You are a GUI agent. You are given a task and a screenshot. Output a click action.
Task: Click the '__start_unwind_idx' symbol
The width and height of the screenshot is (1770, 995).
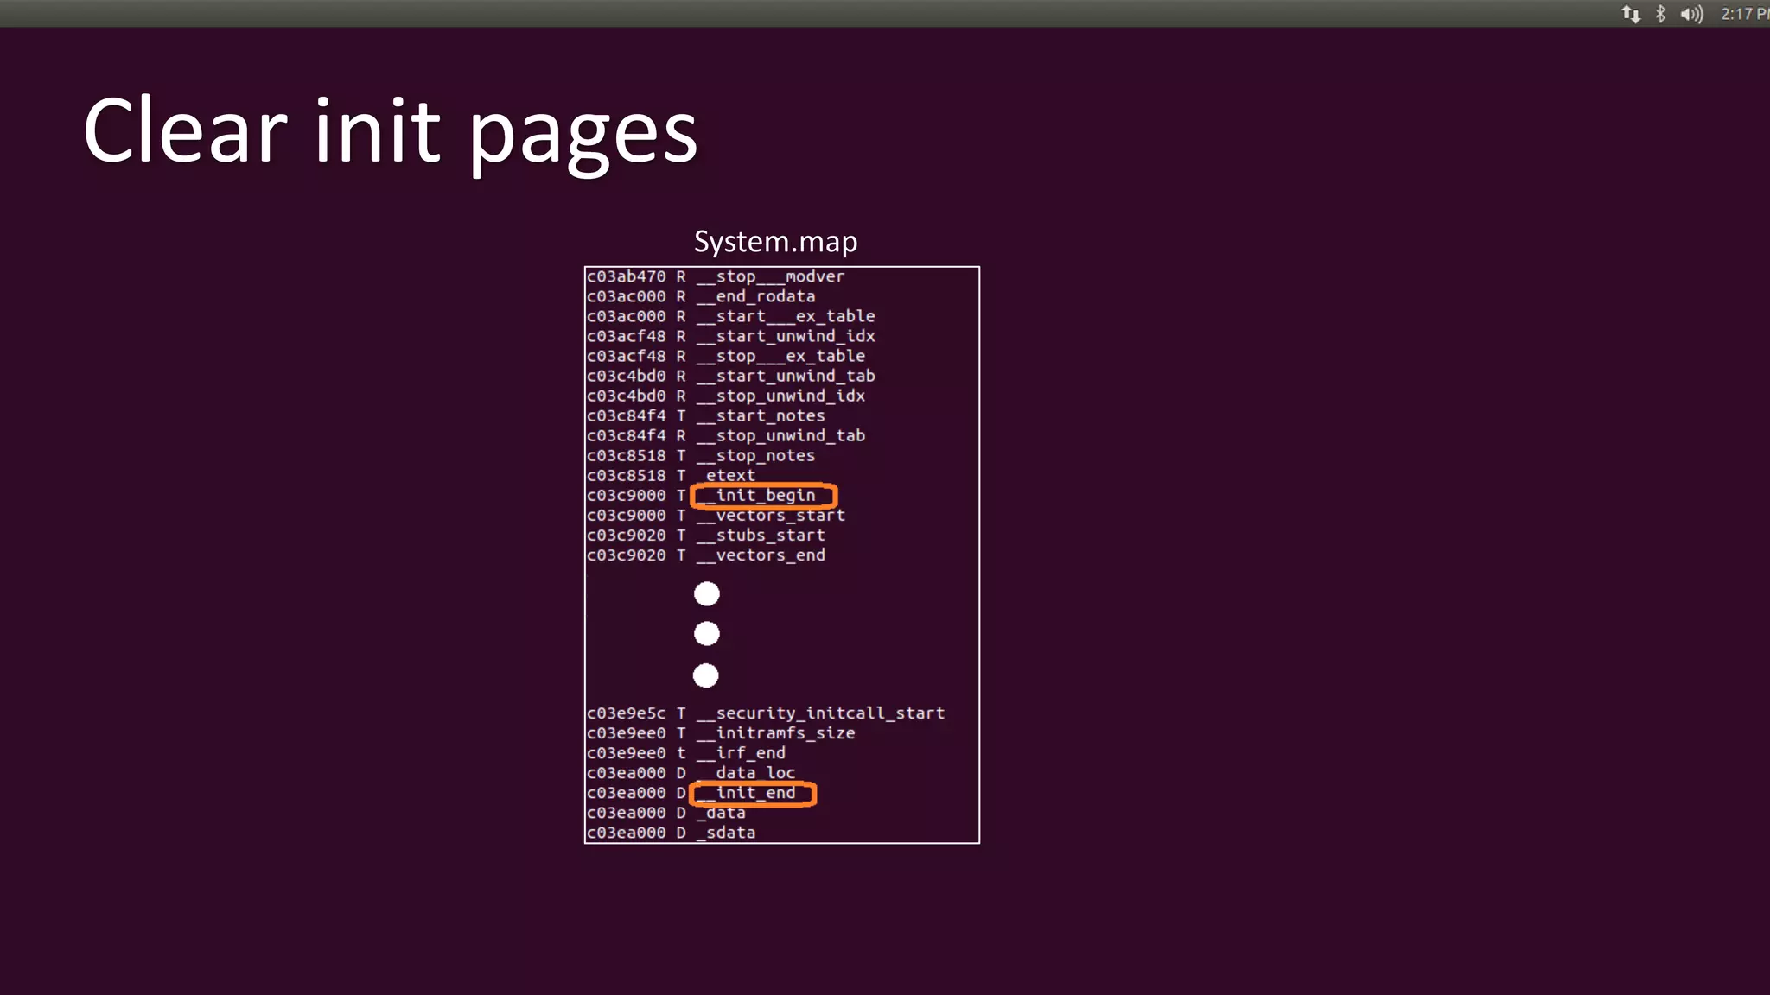click(786, 336)
